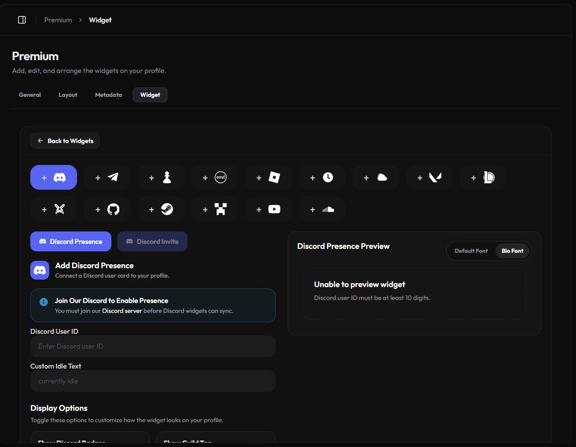Select the Discord Invite tab button
This screenshot has height=447, width=576.
pos(152,241)
